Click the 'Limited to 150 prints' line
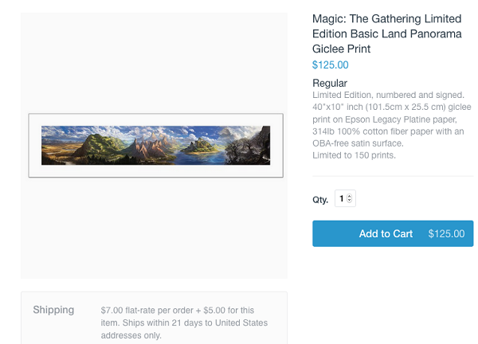Image resolution: width=478 pixels, height=344 pixels. tap(354, 154)
